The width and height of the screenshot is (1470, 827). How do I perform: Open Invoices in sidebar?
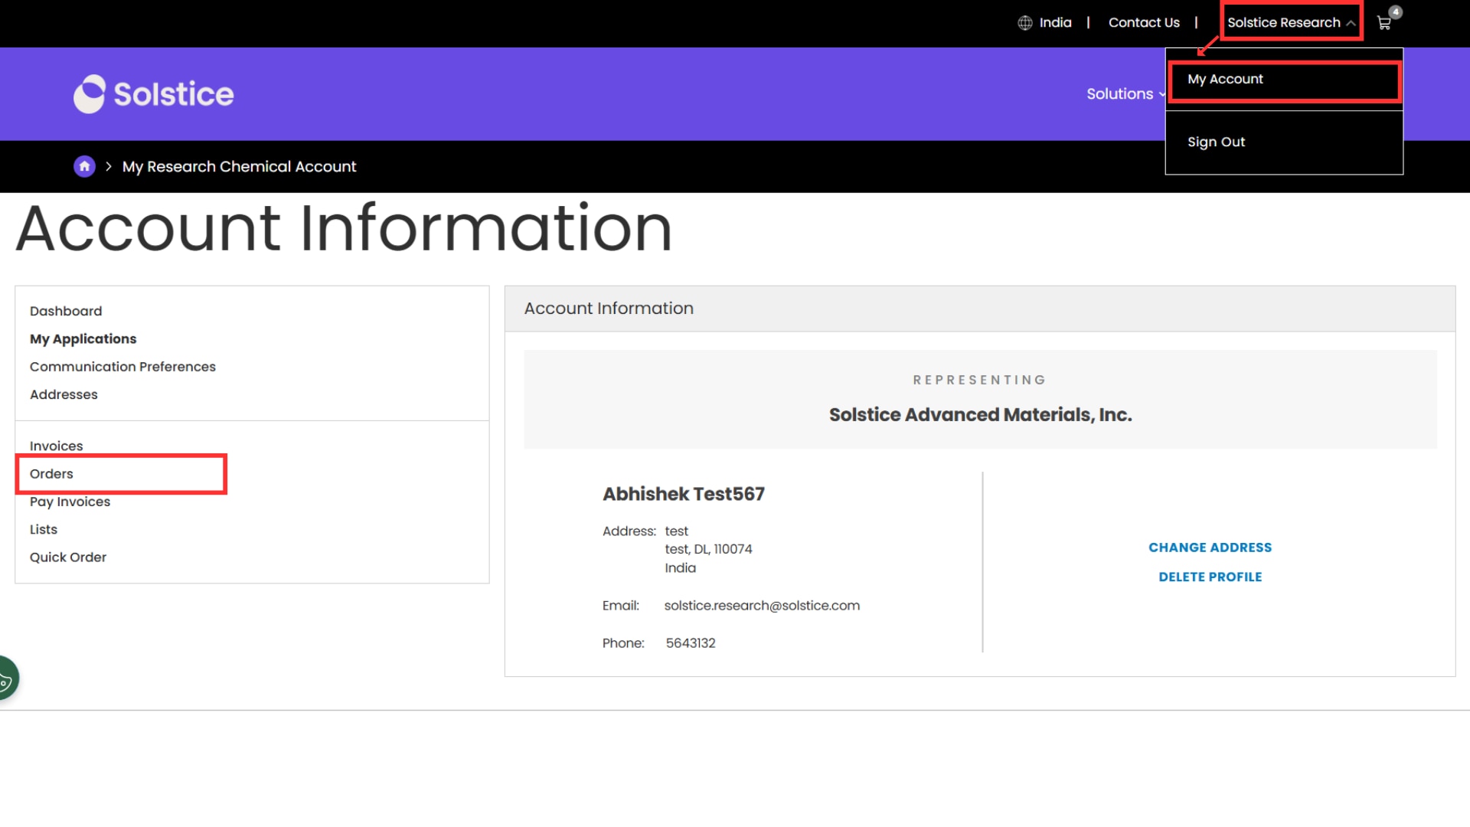[x=56, y=446]
